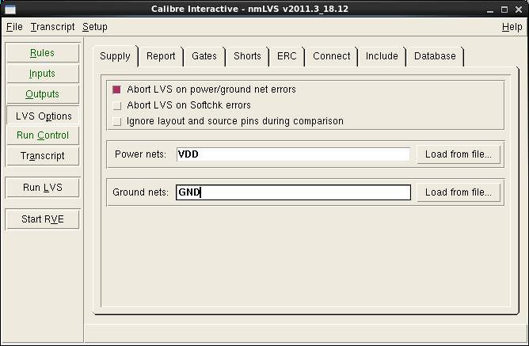Open the Outputs panel
The image size is (529, 346).
click(43, 94)
